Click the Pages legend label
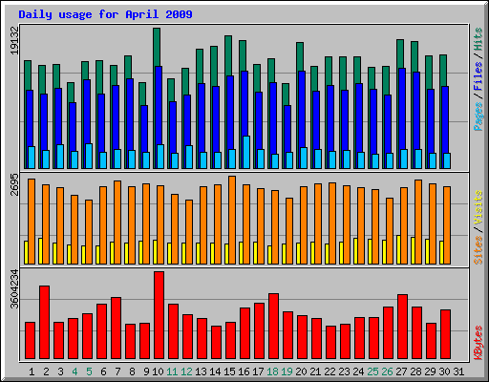Viewport: 489px width, 382px height. [x=478, y=117]
